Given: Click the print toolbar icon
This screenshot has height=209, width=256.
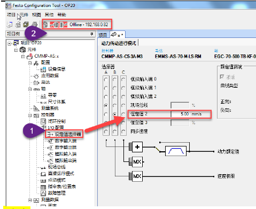Looking at the screenshot, I should coord(35,25).
